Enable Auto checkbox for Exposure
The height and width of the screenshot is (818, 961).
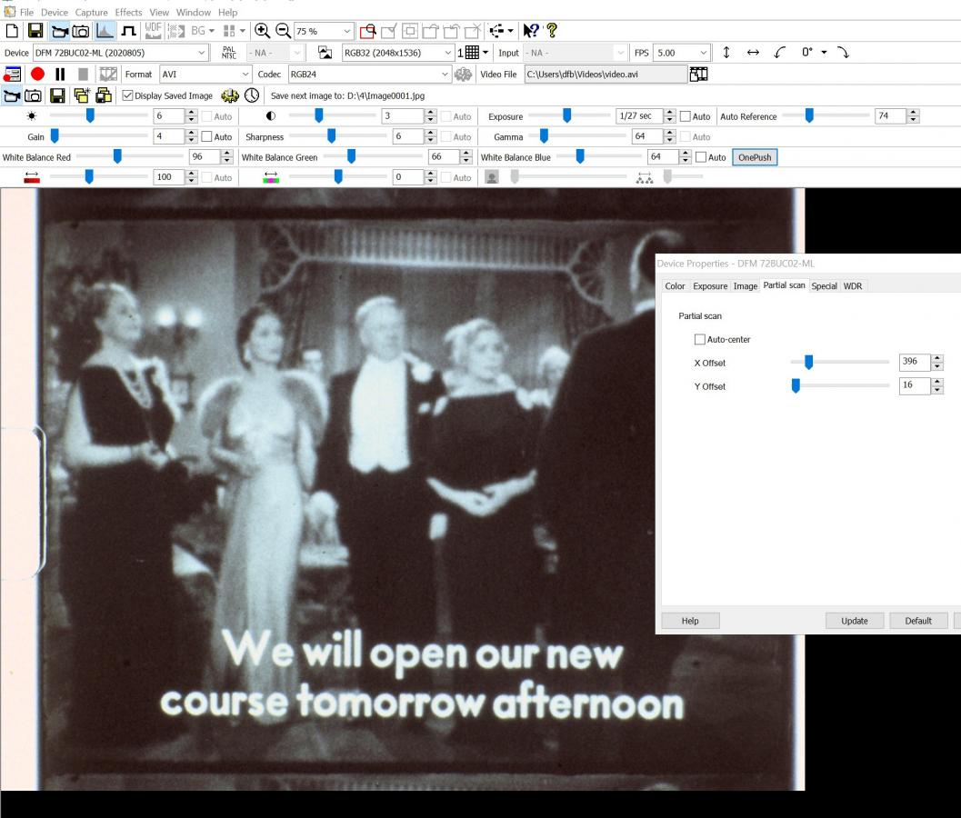[x=686, y=116]
